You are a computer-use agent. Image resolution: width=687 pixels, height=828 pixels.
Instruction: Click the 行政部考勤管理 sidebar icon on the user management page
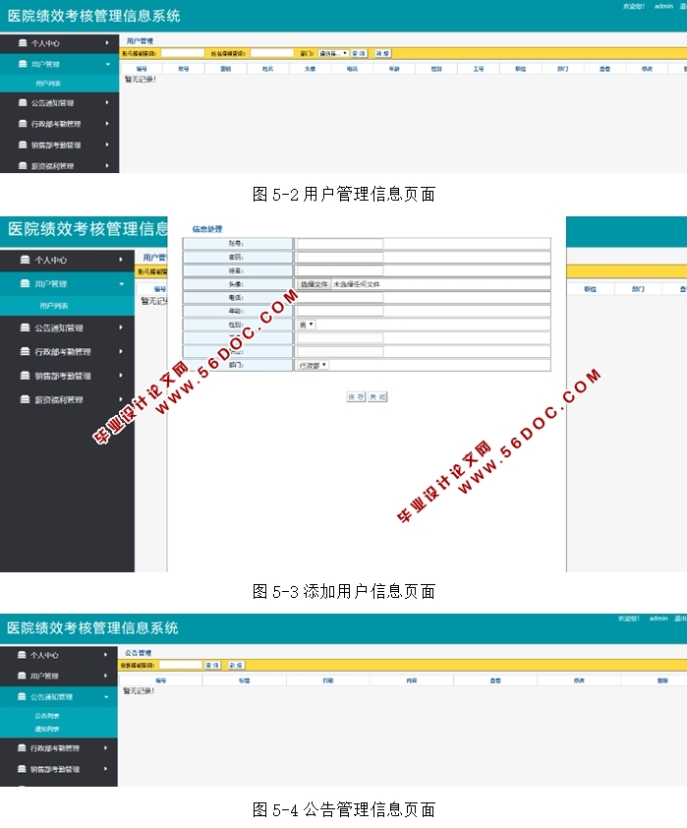coord(23,124)
